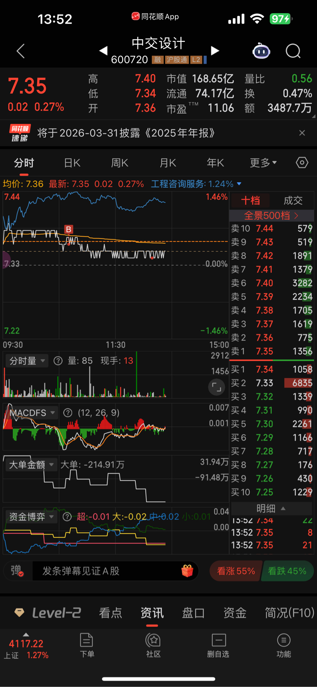Open help icon beside 分时量
317x687 pixels.
(x=58, y=361)
